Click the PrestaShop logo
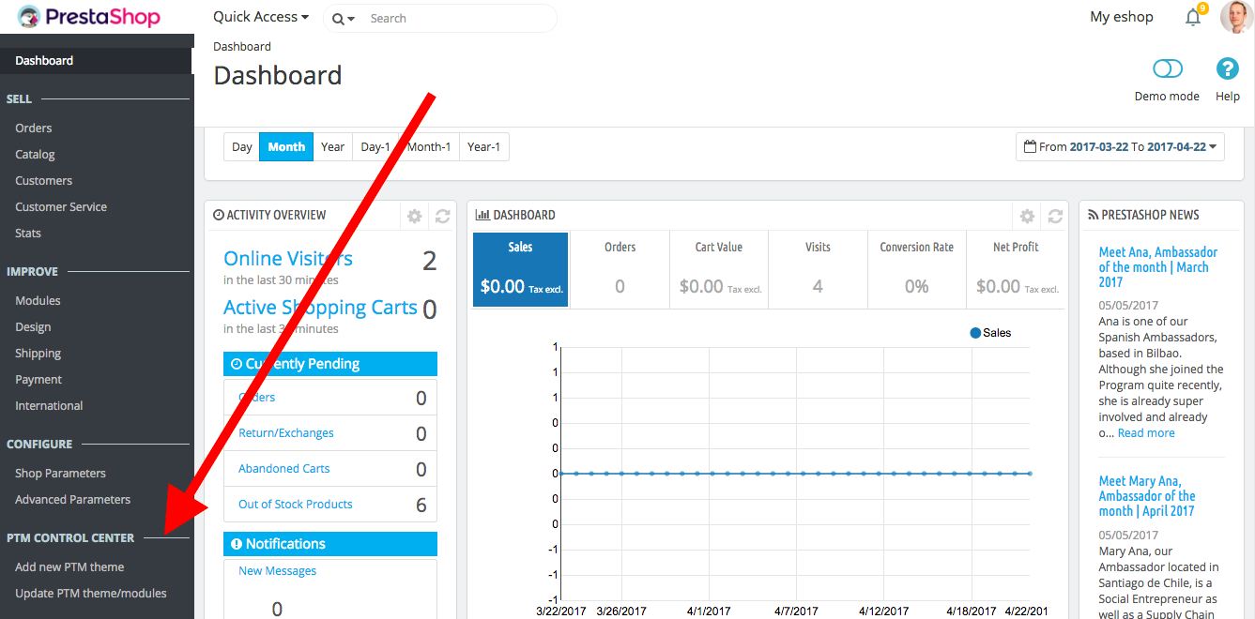The height and width of the screenshot is (619, 1255). pyautogui.click(x=89, y=17)
